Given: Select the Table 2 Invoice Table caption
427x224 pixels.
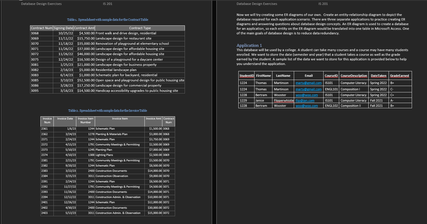Looking at the screenshot, I should (x=108, y=111).
